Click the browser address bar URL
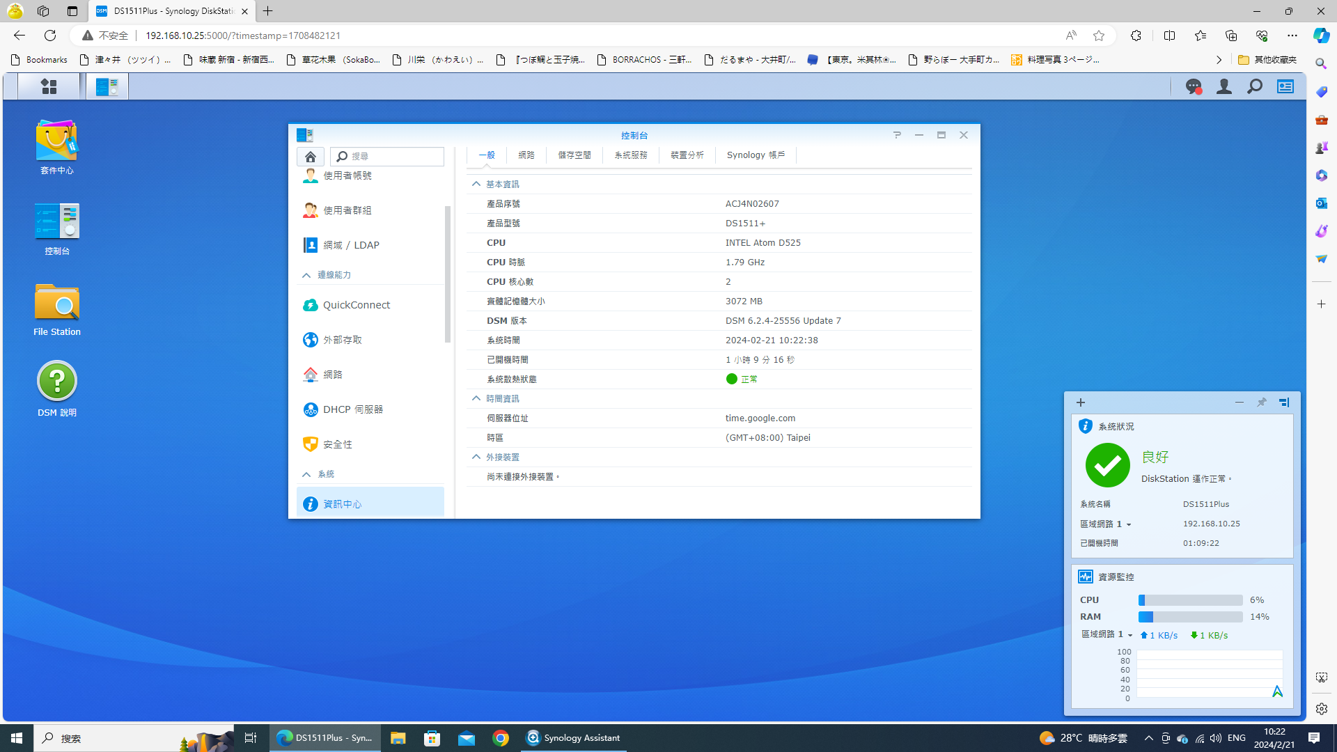Viewport: 1337px width, 752px height. tap(243, 36)
